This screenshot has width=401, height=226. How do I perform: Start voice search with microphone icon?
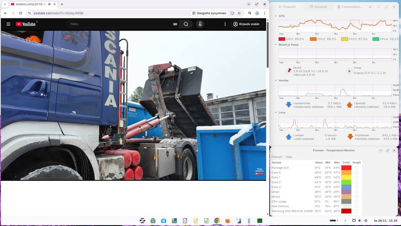tap(200, 24)
